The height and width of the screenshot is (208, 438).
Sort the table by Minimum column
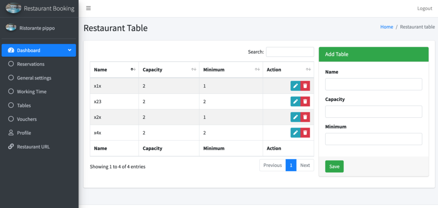(231, 70)
